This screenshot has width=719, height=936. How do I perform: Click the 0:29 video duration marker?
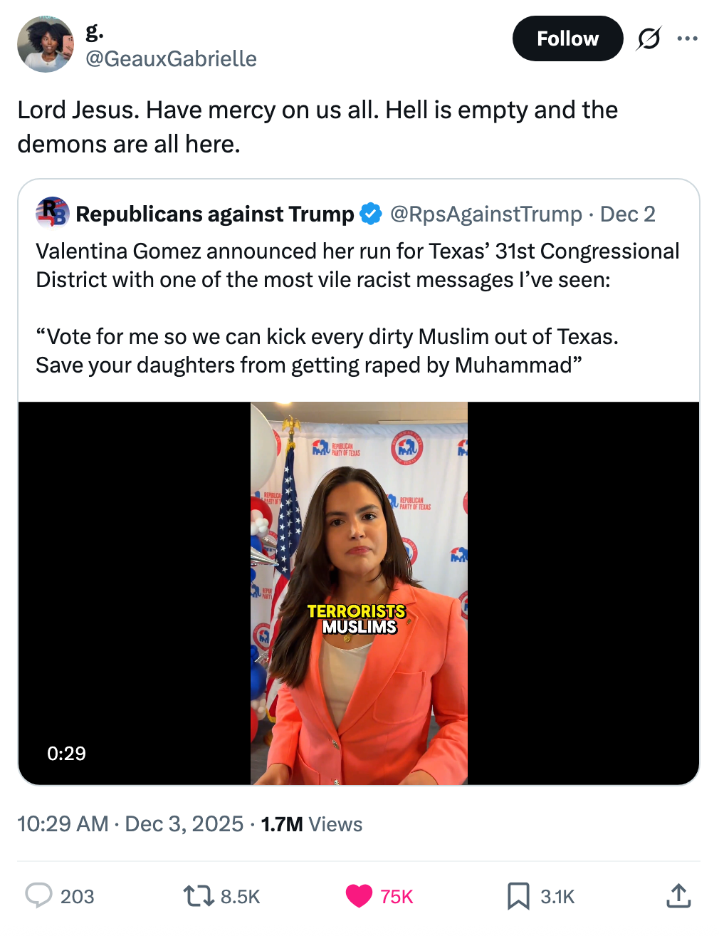[x=66, y=753]
